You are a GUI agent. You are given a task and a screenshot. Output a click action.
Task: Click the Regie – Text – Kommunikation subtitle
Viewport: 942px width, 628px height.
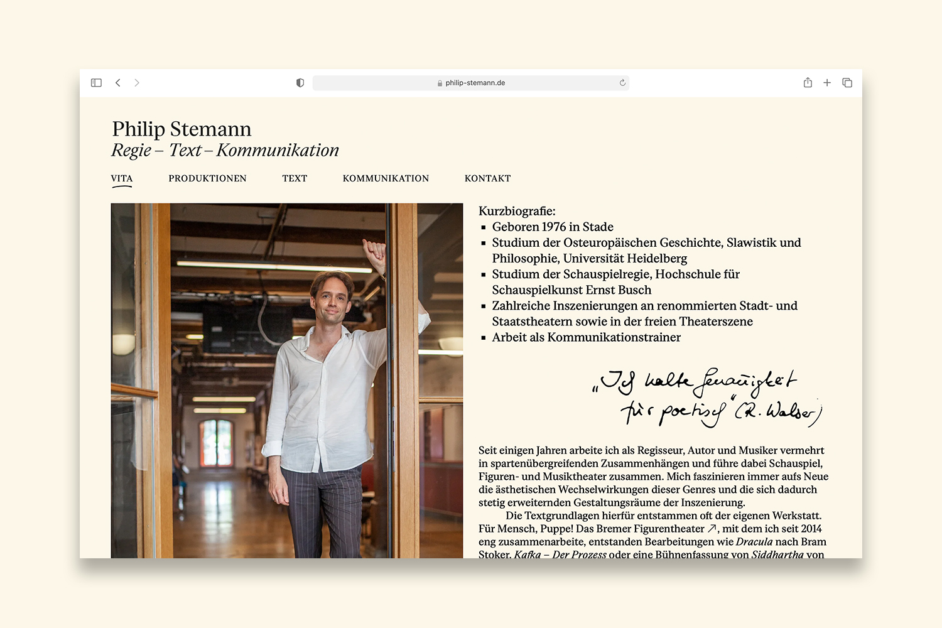(x=225, y=150)
